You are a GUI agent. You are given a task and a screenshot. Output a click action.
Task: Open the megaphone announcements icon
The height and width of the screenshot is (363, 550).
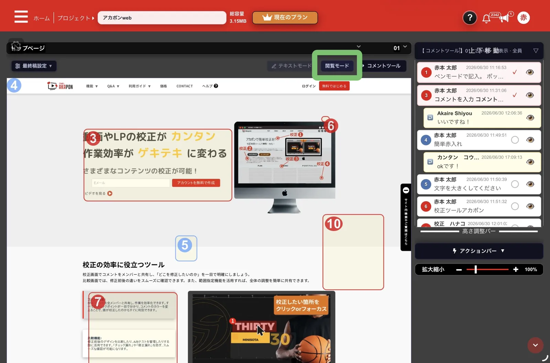[x=504, y=18]
